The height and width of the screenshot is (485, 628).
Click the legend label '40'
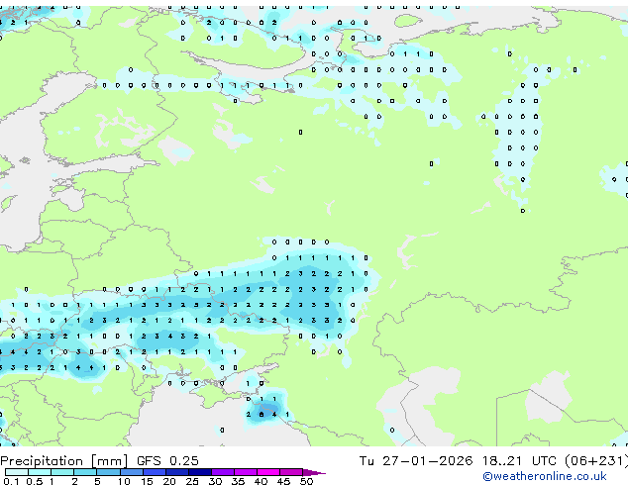[x=261, y=481]
